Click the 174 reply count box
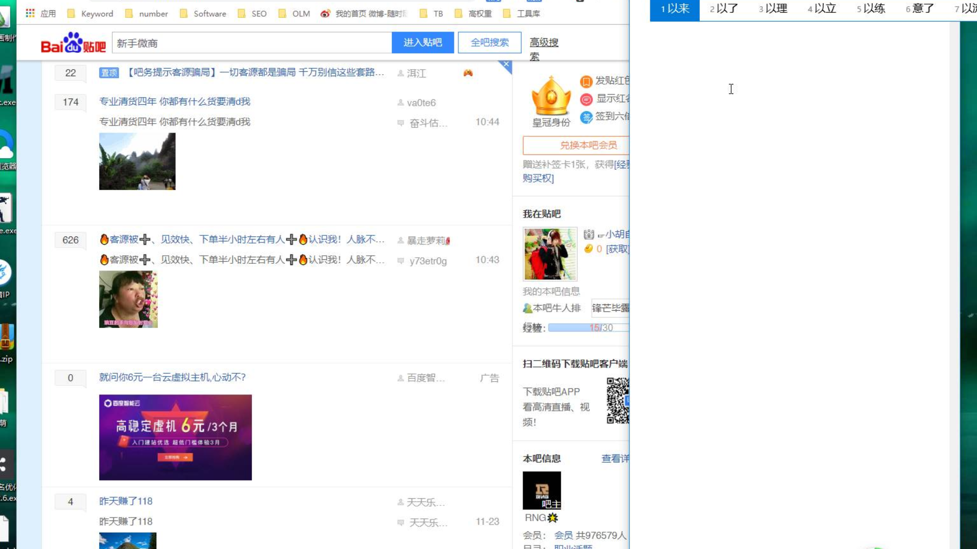Viewport: 977px width, 549px height. (70, 102)
